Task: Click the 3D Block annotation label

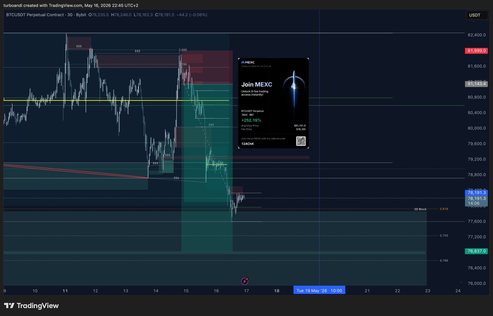Action: coord(420,209)
